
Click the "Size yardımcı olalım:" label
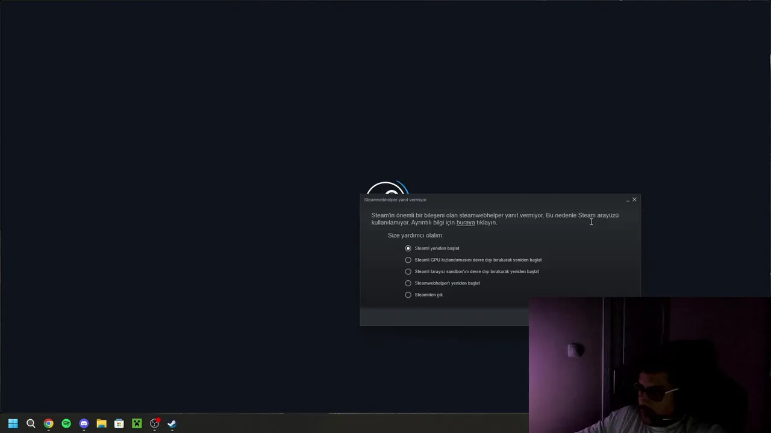[x=416, y=235]
